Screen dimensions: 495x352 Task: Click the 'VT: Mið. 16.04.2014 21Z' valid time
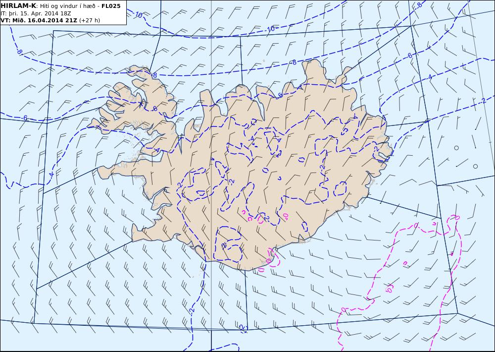click(x=39, y=20)
